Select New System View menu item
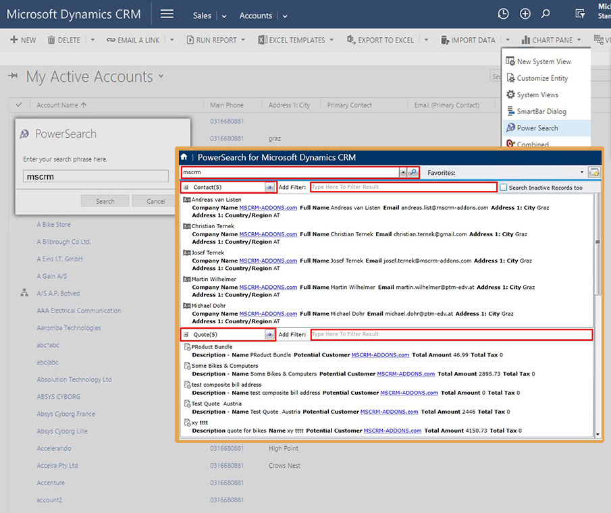611x513 pixels. [x=546, y=61]
